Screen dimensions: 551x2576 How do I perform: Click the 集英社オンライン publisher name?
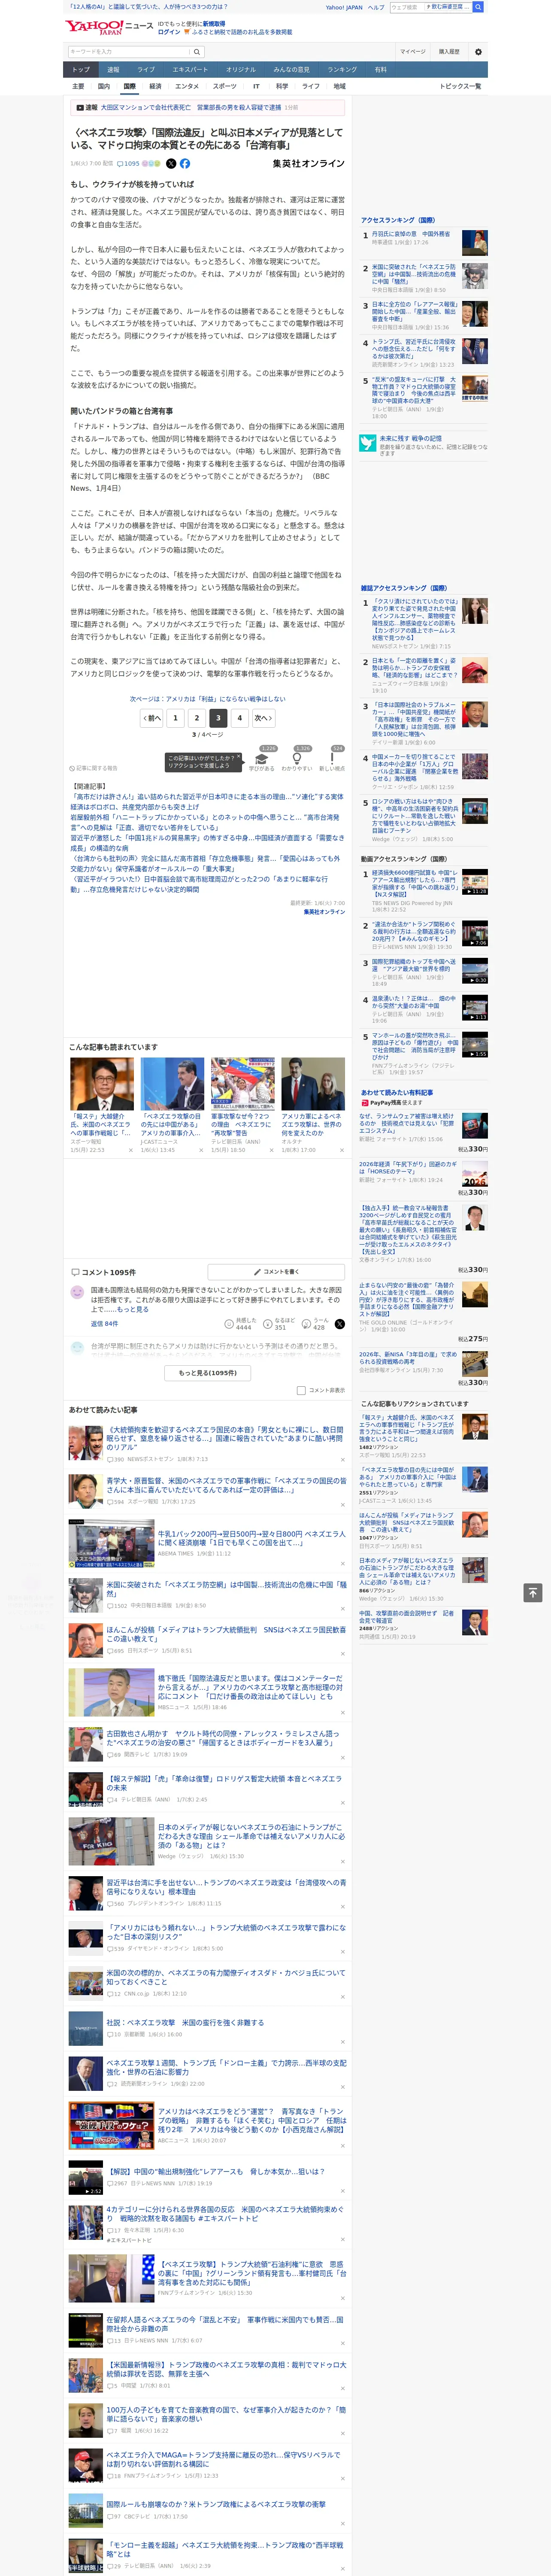point(308,163)
